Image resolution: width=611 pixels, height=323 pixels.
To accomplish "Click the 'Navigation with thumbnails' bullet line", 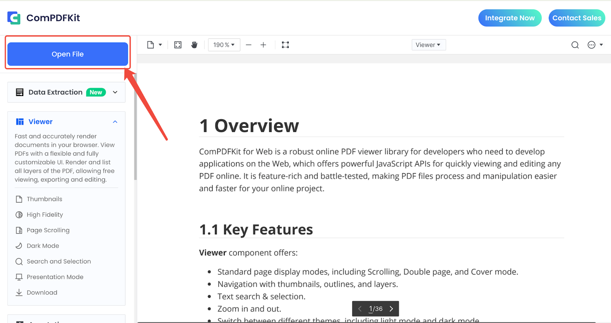I will (x=308, y=284).
